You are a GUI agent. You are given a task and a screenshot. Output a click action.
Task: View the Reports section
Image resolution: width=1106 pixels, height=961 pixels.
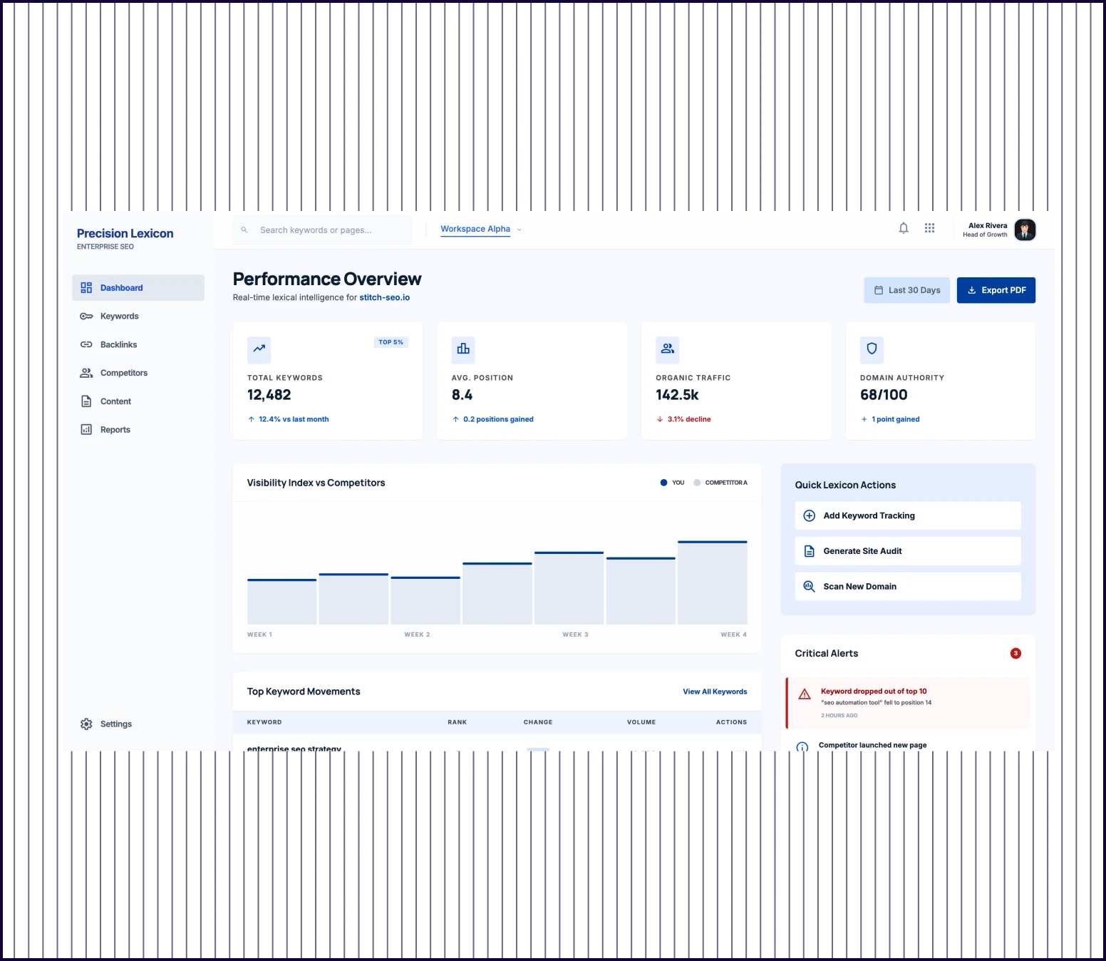point(114,429)
